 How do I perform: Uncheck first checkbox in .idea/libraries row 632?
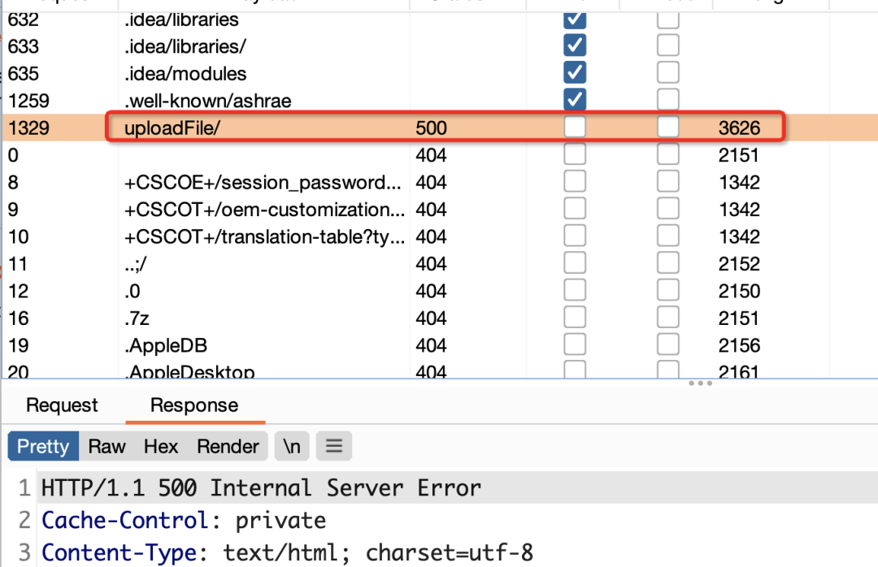[x=575, y=19]
